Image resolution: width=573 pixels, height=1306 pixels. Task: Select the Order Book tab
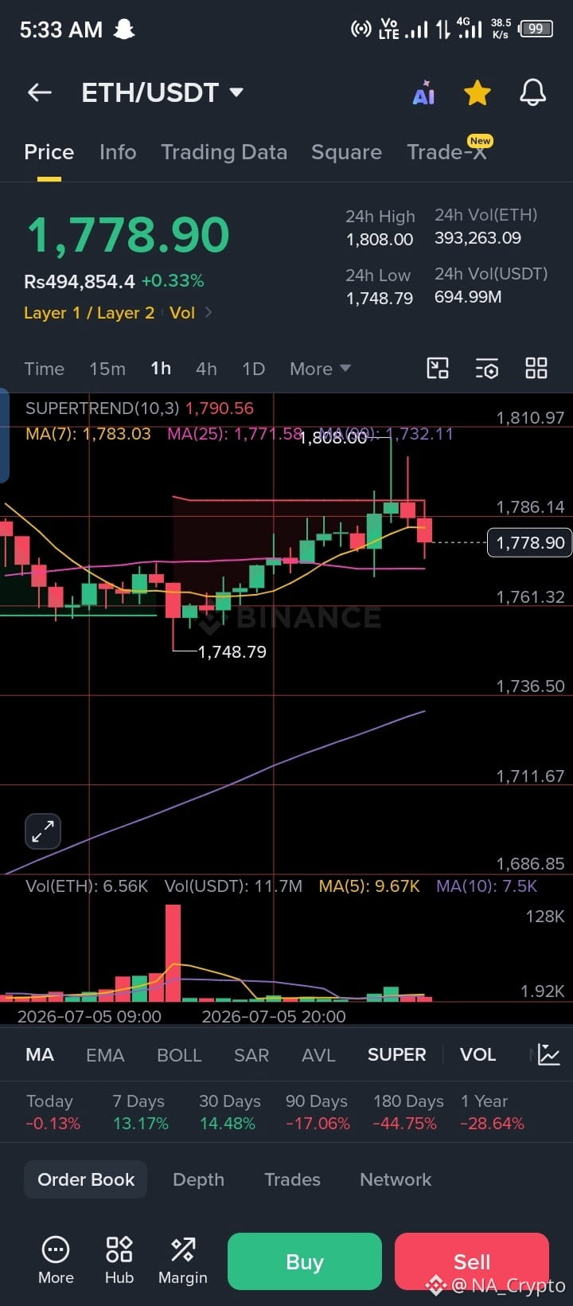tap(86, 1180)
